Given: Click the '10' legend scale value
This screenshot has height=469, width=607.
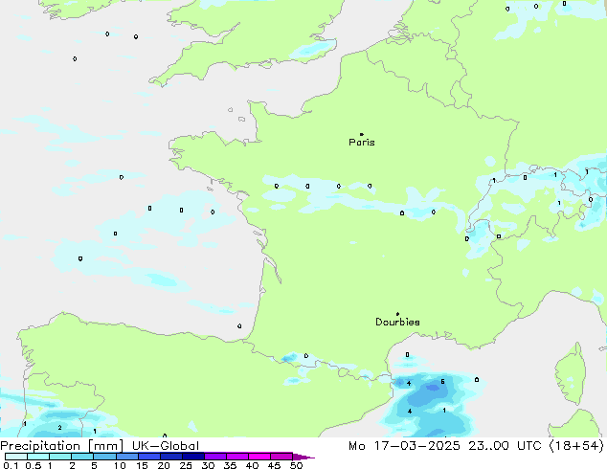Looking at the screenshot, I should 120,465.
